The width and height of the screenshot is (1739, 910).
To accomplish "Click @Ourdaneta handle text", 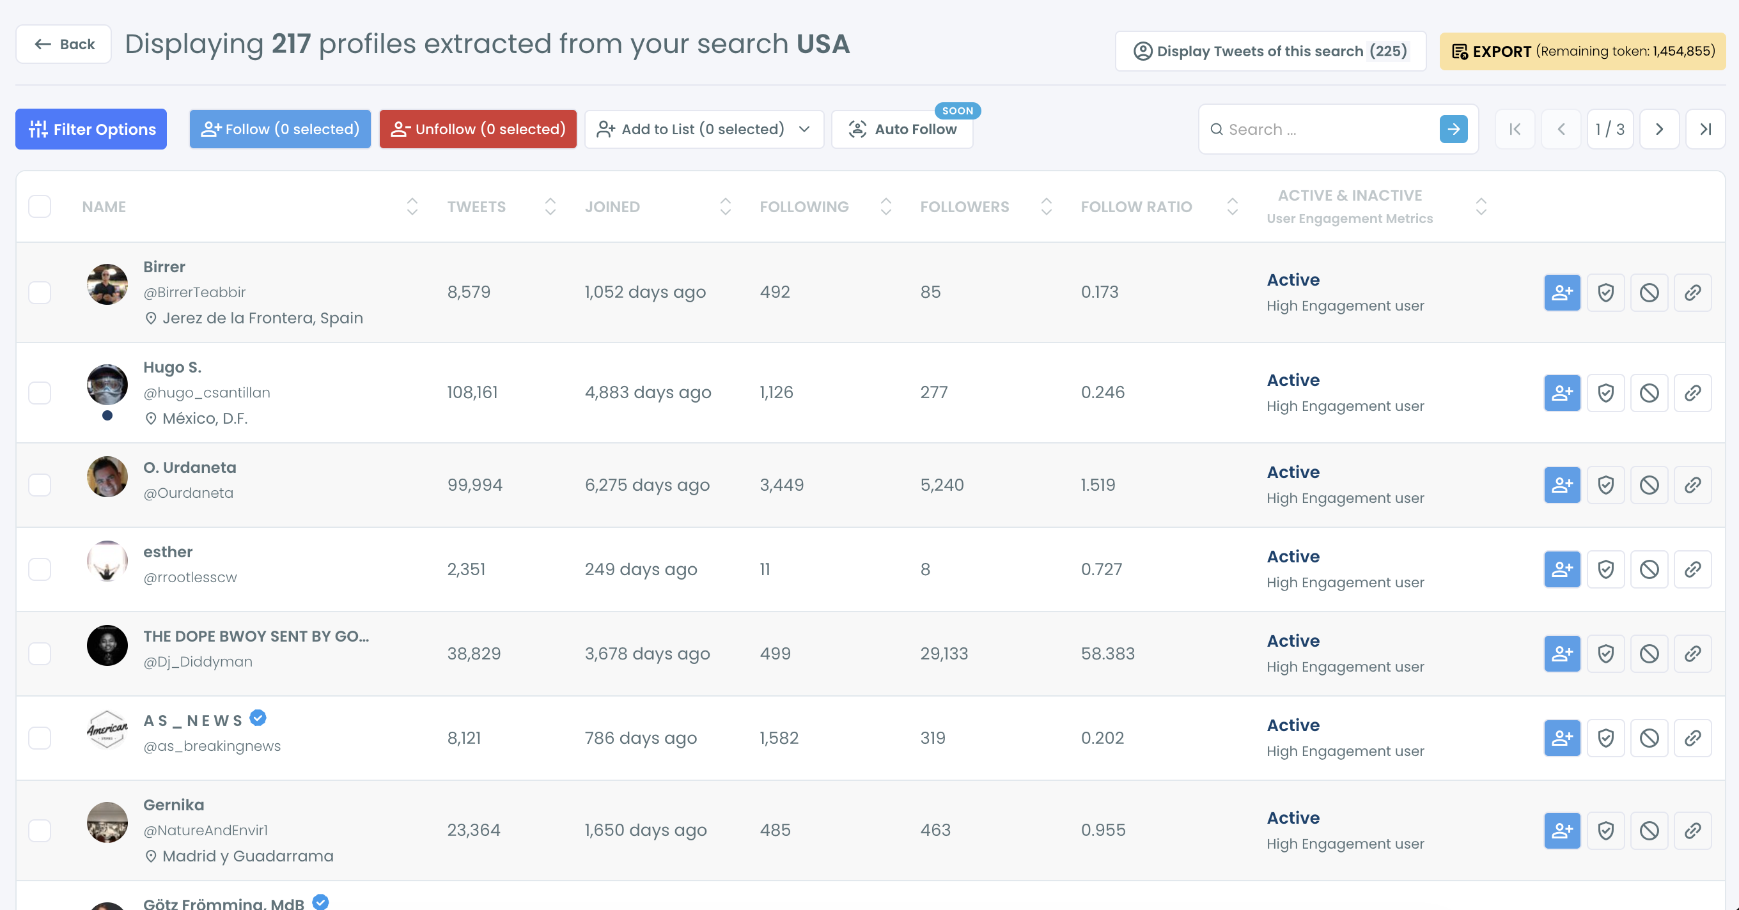I will tap(189, 493).
